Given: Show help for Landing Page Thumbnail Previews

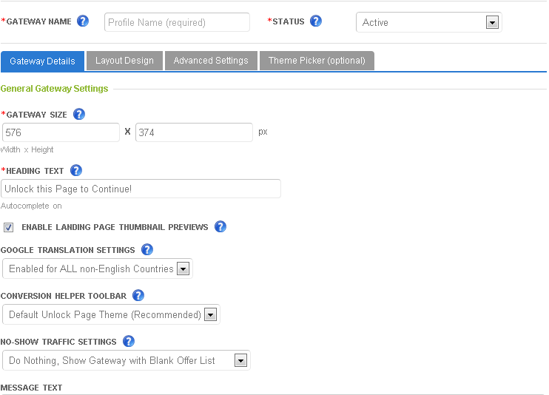Looking at the screenshot, I should (x=220, y=226).
